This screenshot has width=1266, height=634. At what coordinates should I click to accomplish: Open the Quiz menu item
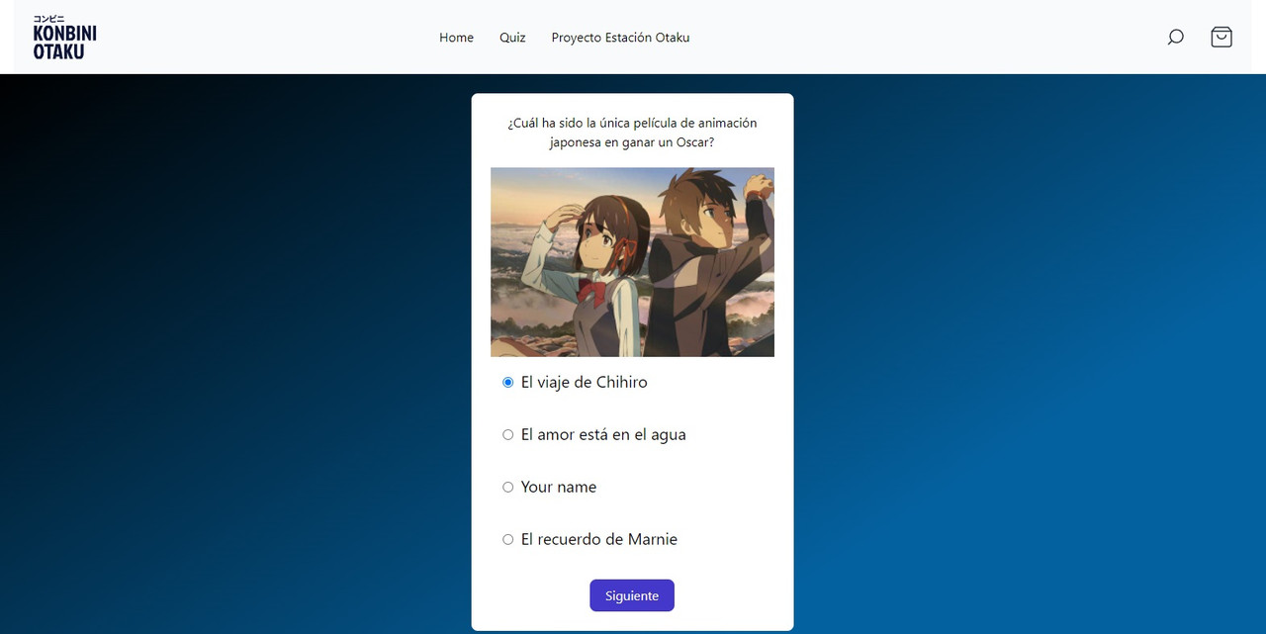[512, 38]
